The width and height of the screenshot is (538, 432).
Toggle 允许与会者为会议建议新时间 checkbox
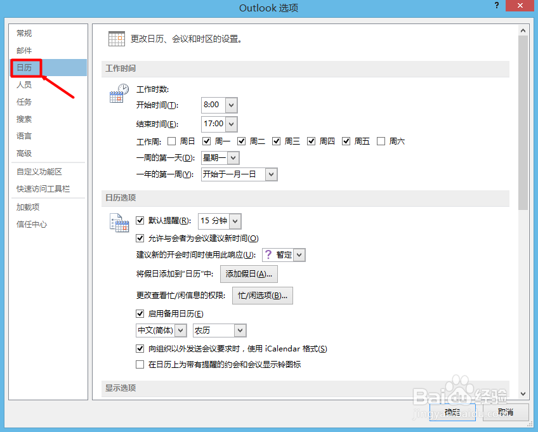pos(140,238)
